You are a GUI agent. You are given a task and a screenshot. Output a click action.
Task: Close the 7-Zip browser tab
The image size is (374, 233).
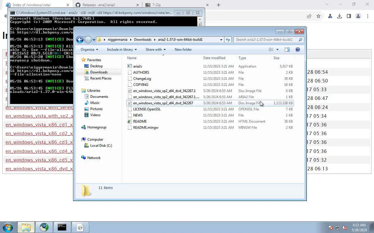click(207, 5)
